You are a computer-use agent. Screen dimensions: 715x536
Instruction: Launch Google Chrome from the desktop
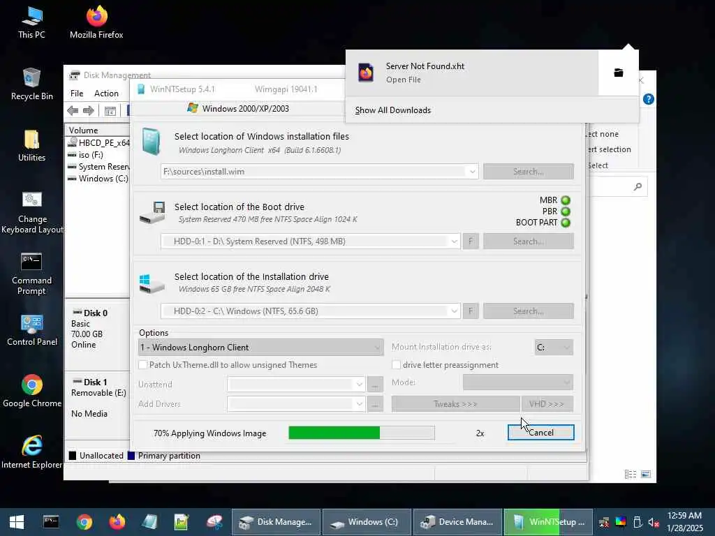pos(31,391)
